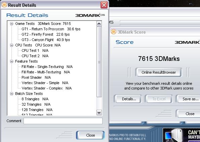200x142 pixels.
Task: Select the 8 Triangles row
Action: coord(35,99)
